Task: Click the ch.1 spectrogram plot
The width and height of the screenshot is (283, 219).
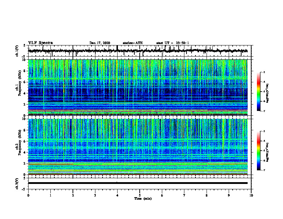Action: (138, 87)
